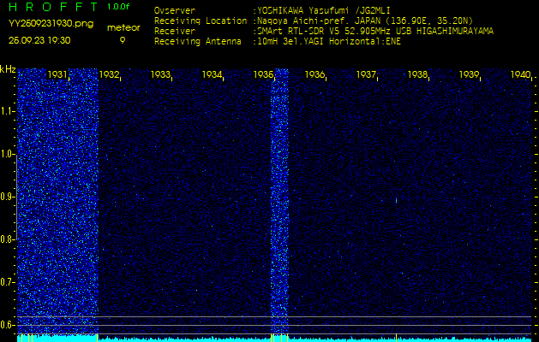This screenshot has width=539, height=342.
Task: Click the 0.7 kHz frequency label
Action: click(8, 282)
